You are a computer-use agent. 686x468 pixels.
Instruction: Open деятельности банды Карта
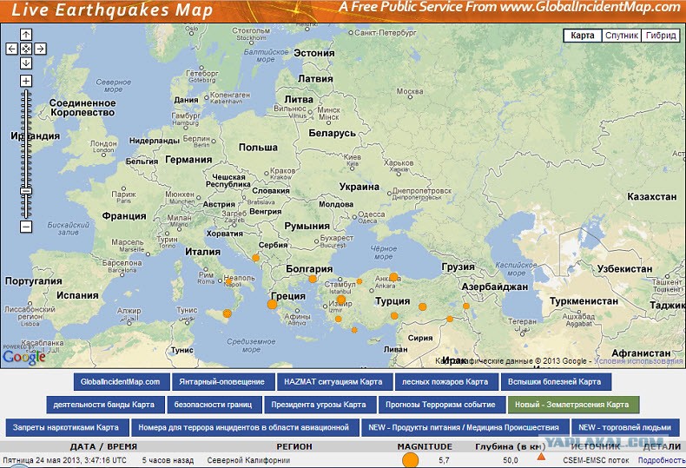coord(103,405)
